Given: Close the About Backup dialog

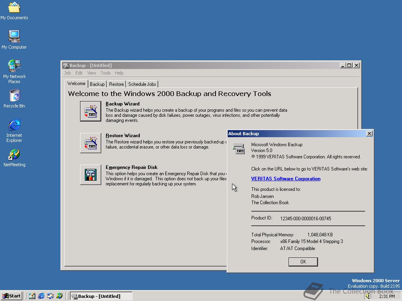Looking at the screenshot, I should click(369, 134).
